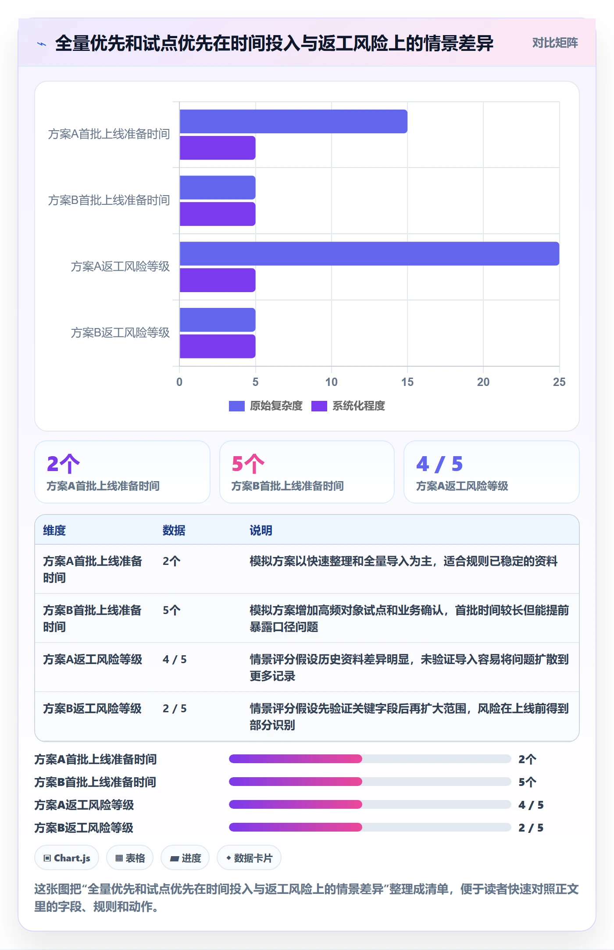
Task: Click the 说明 column header
Action: (261, 530)
